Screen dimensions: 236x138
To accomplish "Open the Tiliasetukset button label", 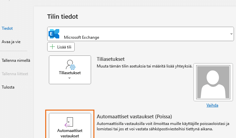I will coord(70,73).
